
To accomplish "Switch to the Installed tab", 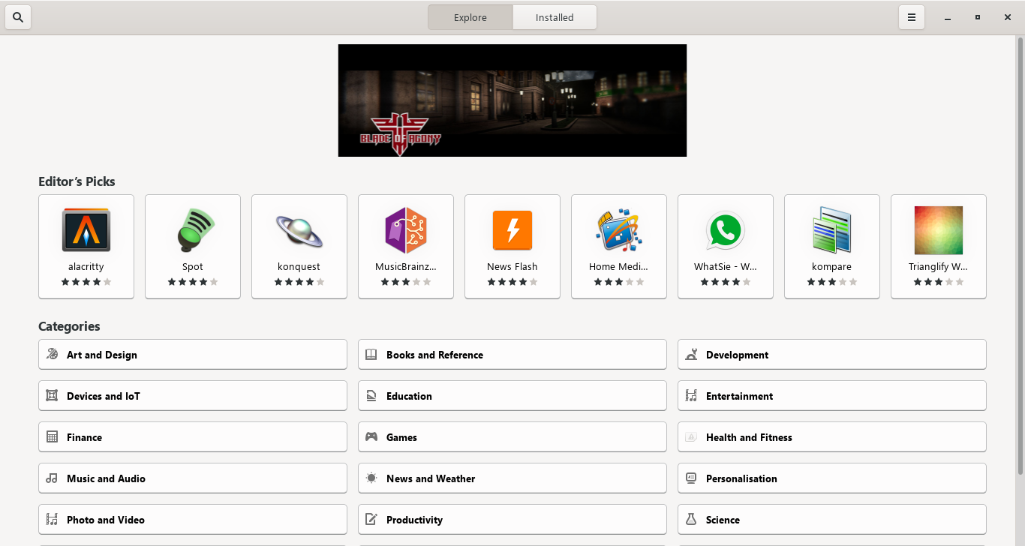I will 555,17.
